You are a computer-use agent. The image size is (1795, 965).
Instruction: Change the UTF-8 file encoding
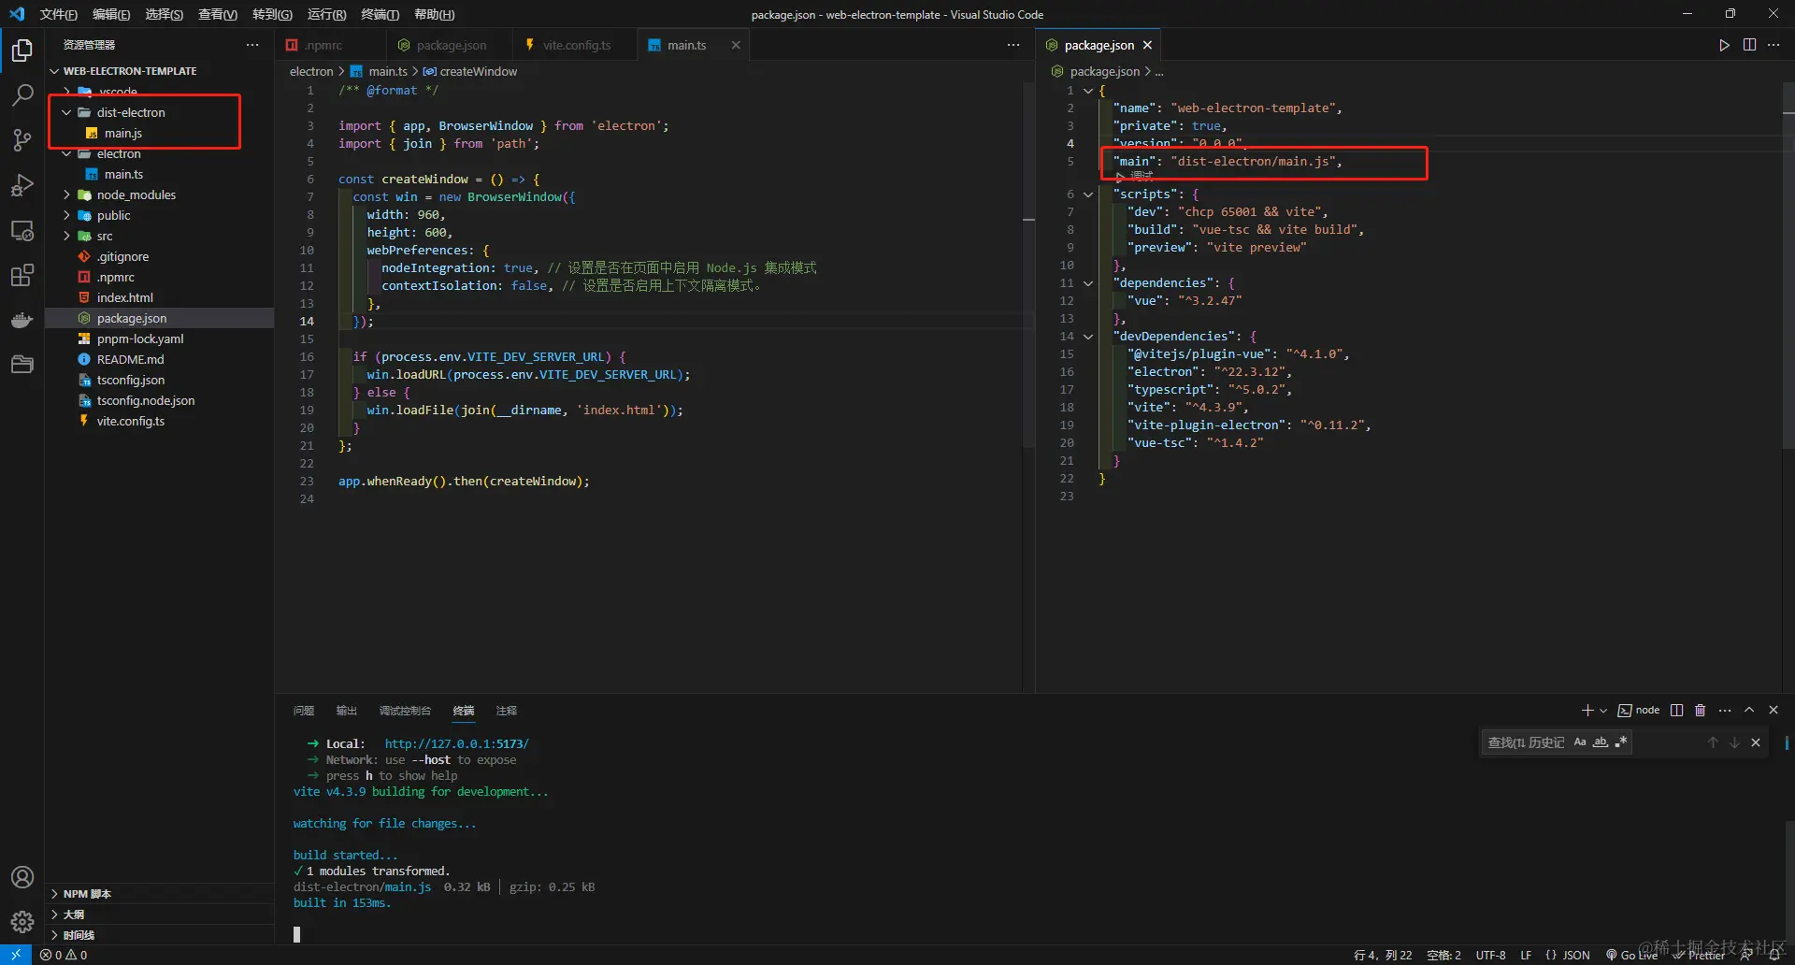(x=1490, y=955)
